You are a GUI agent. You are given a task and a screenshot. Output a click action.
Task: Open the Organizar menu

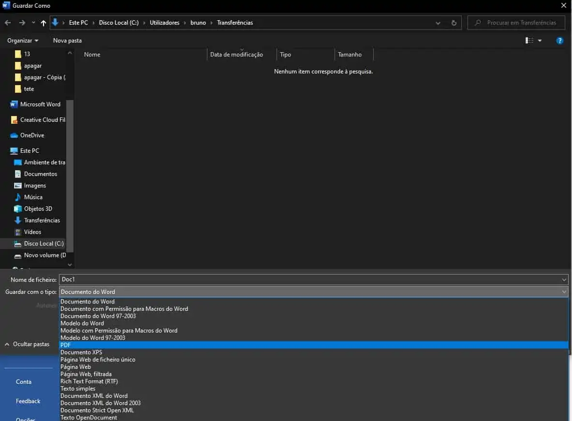[x=23, y=41]
